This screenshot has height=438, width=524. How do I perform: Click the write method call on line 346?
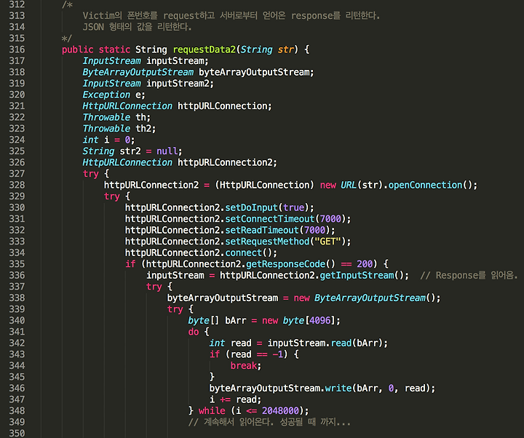pos(338,389)
